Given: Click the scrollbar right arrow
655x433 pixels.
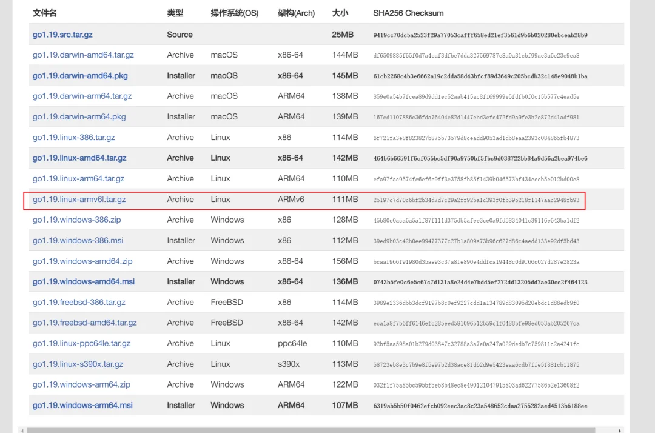Looking at the screenshot, I should pyautogui.click(x=619, y=431).
